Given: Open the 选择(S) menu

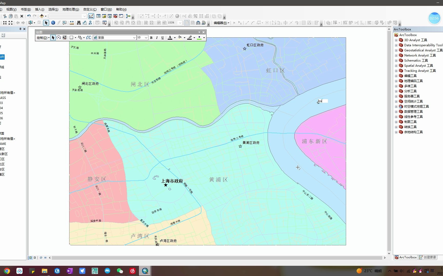Looking at the screenshot, I should pyautogui.click(x=53, y=9).
